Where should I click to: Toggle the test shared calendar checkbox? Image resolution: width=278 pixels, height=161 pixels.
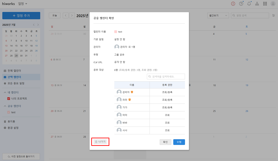[9, 112]
